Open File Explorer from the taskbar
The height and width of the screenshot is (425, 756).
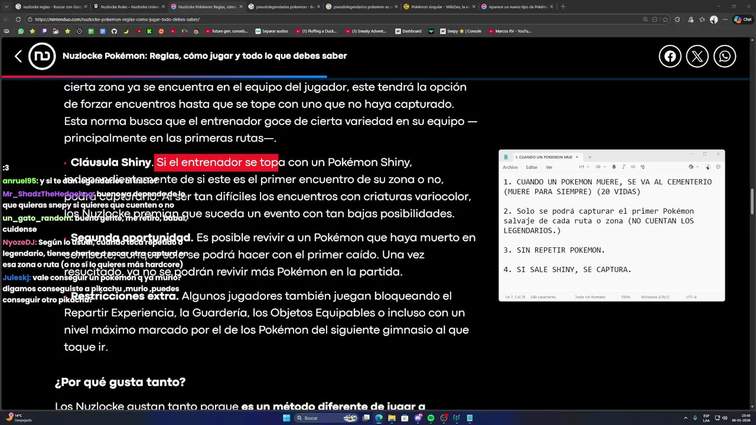[392, 418]
